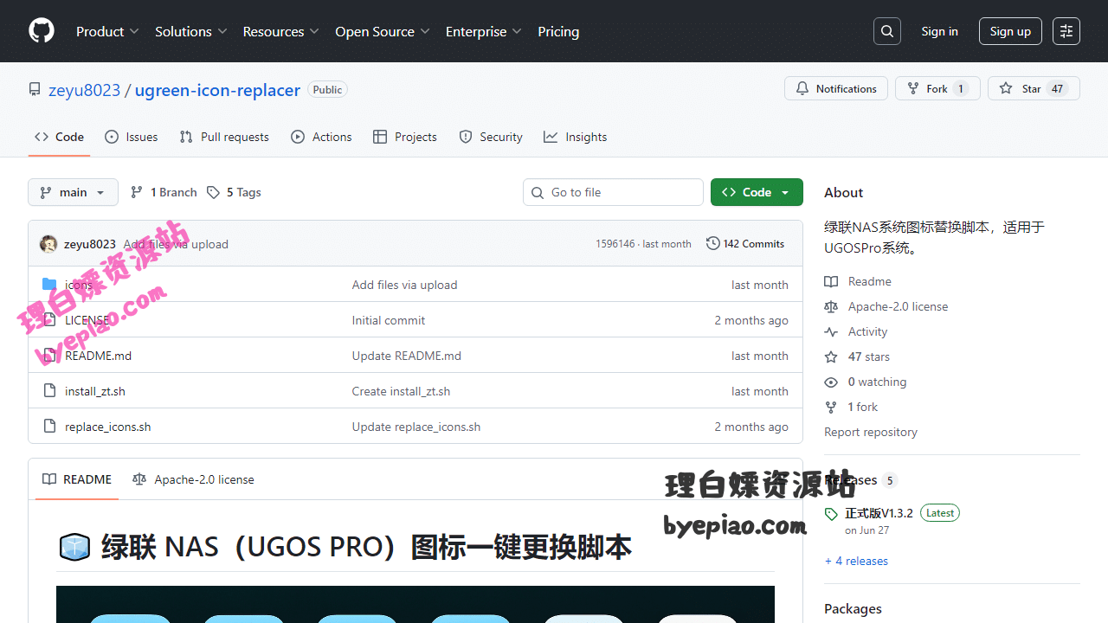Click Report repository
This screenshot has height=623, width=1108.
[x=871, y=432]
